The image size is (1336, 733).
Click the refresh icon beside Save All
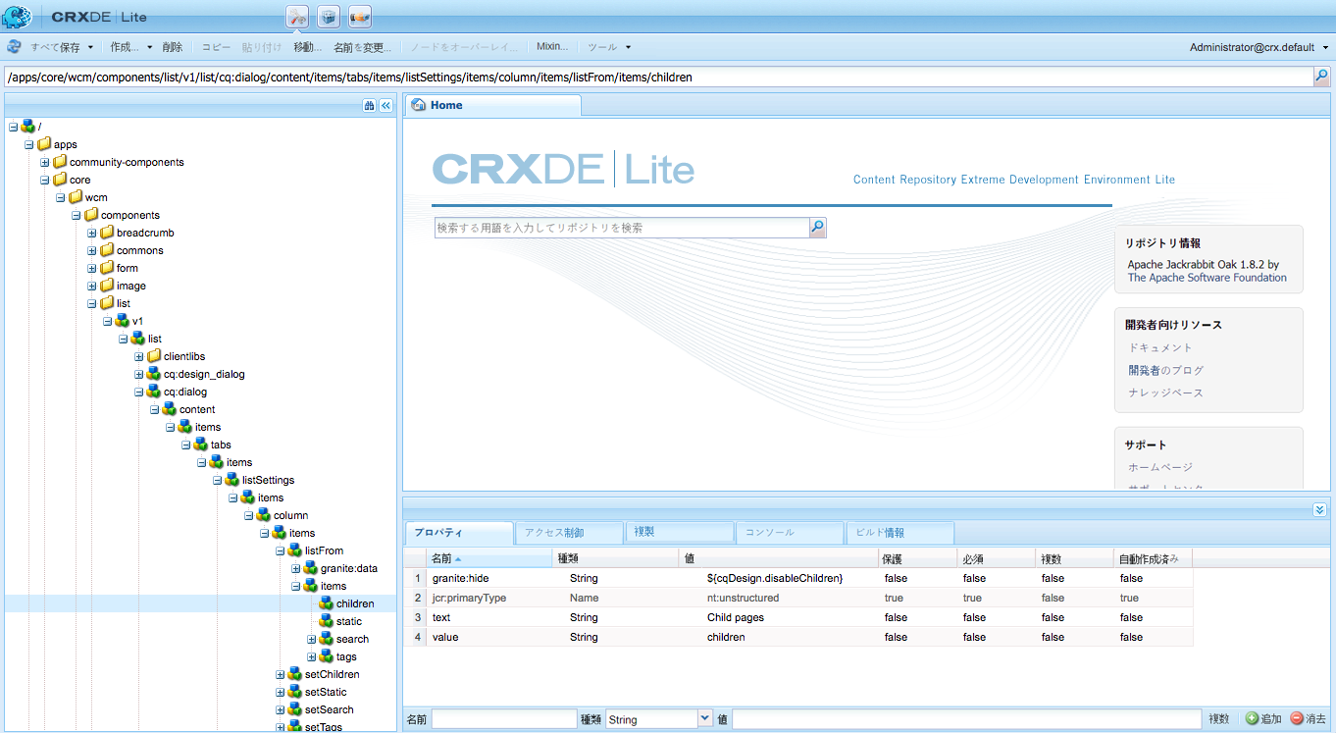[x=14, y=46]
